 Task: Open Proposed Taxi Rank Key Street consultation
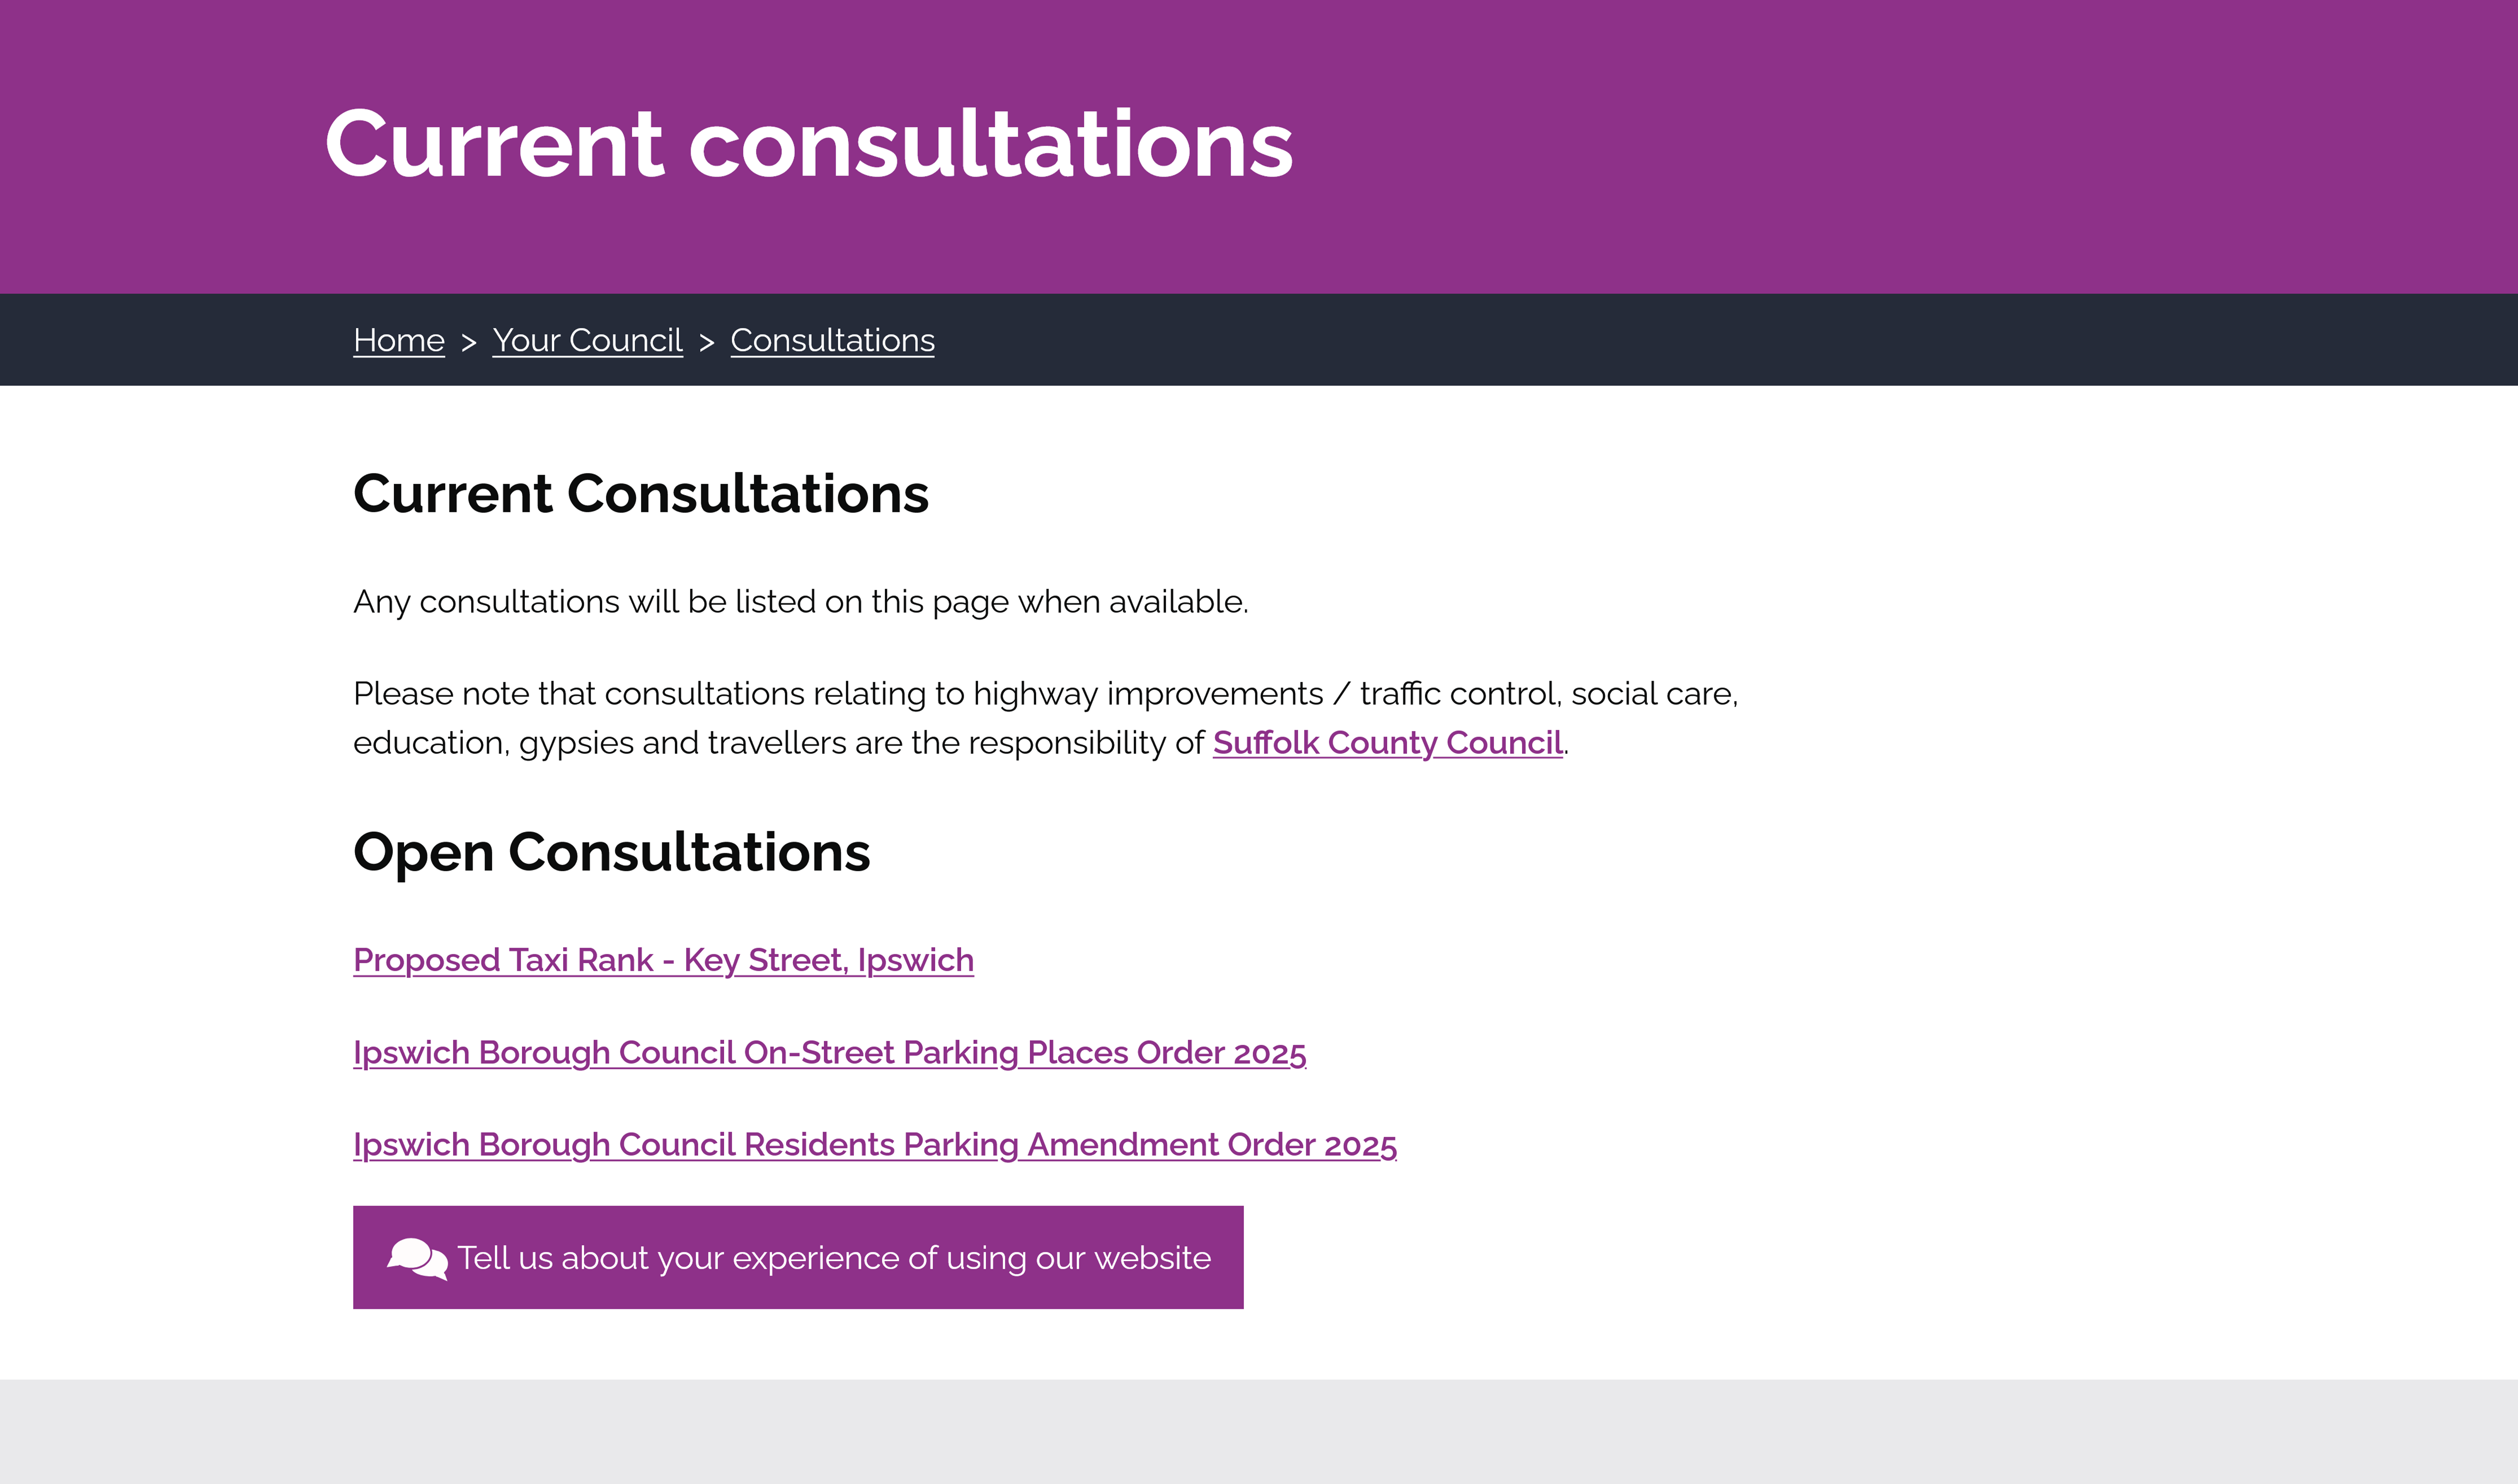(x=663, y=960)
